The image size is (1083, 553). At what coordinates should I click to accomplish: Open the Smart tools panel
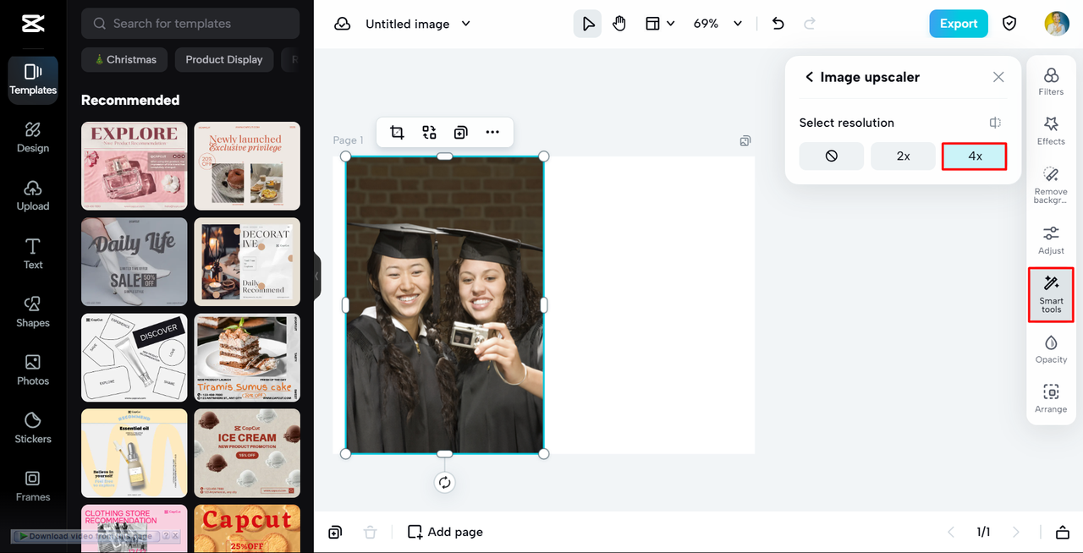(1051, 294)
